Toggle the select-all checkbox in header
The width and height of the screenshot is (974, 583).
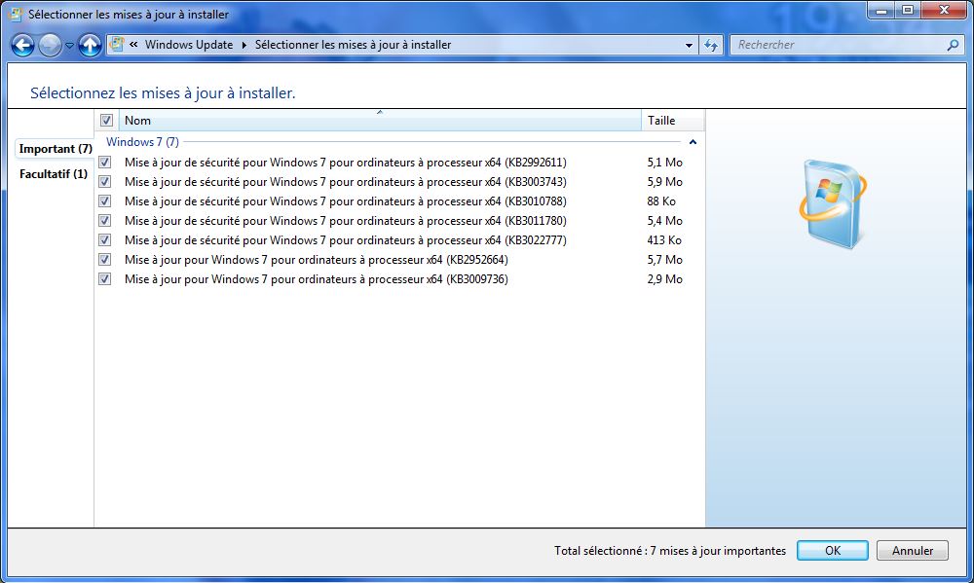pyautogui.click(x=106, y=121)
